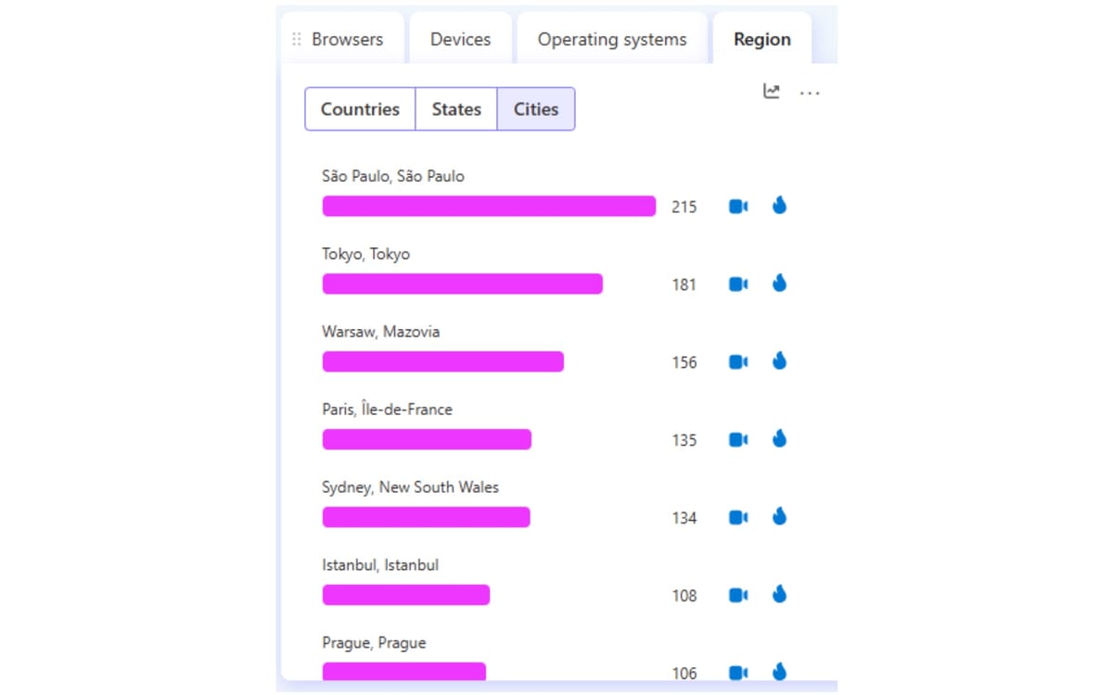Image resolution: width=1113 pixels, height=695 pixels.
Task: Open recordings for Sydney via camera icon
Action: click(x=737, y=517)
